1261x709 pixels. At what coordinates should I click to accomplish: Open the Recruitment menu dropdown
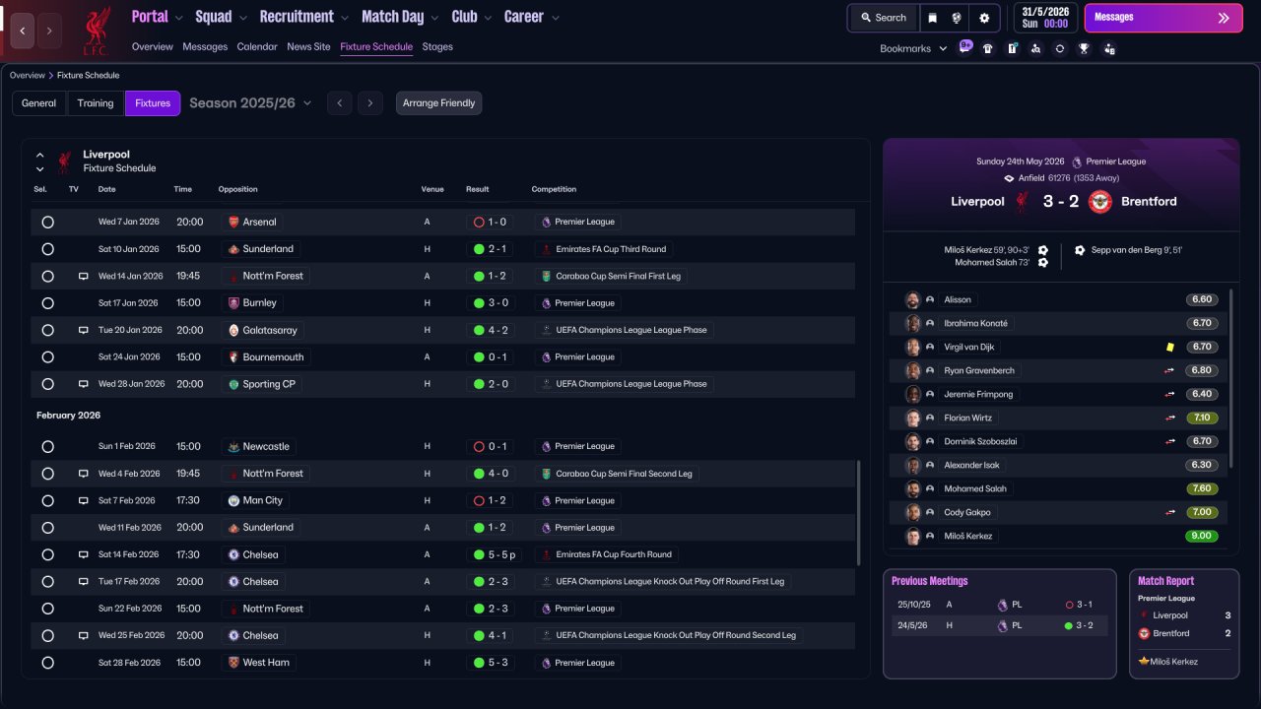pos(303,17)
